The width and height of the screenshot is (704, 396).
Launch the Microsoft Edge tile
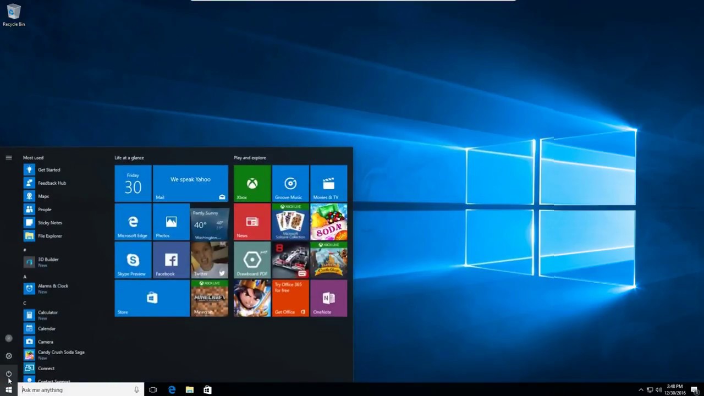(133, 222)
